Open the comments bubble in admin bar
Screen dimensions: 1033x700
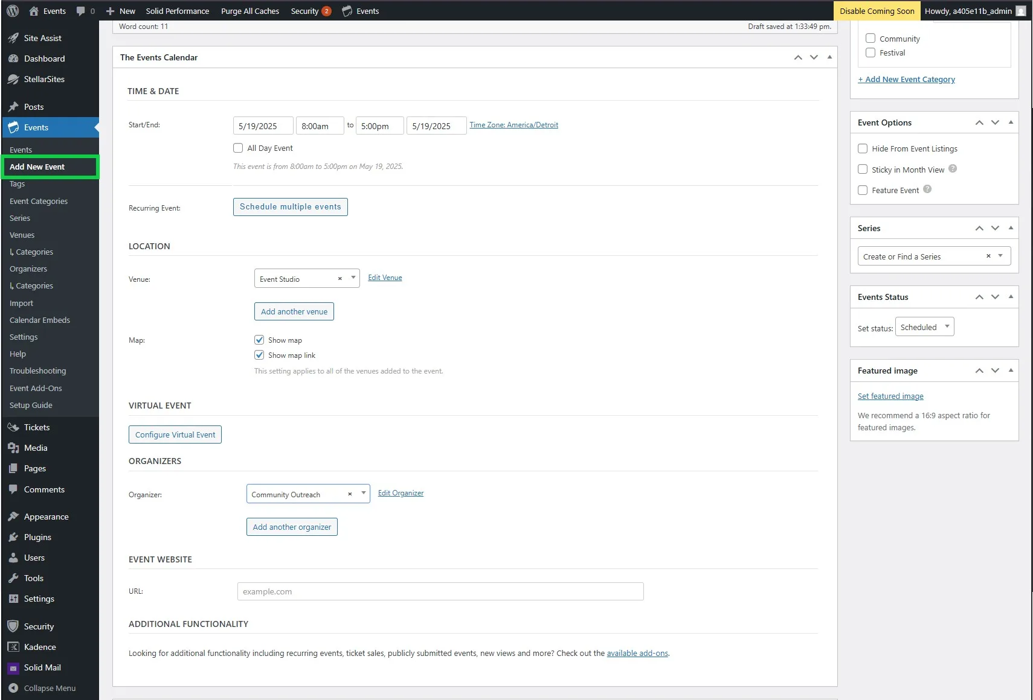tap(80, 11)
